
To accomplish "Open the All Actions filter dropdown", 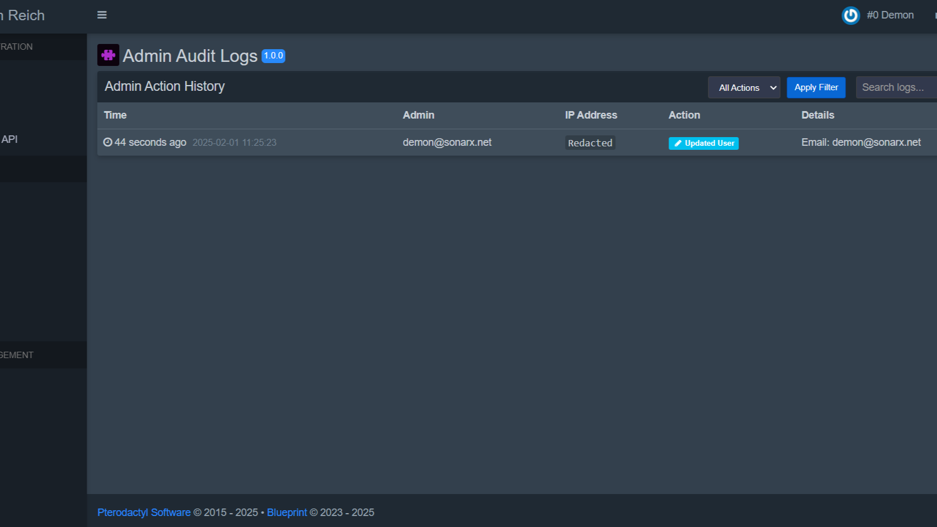I will 744,88.
